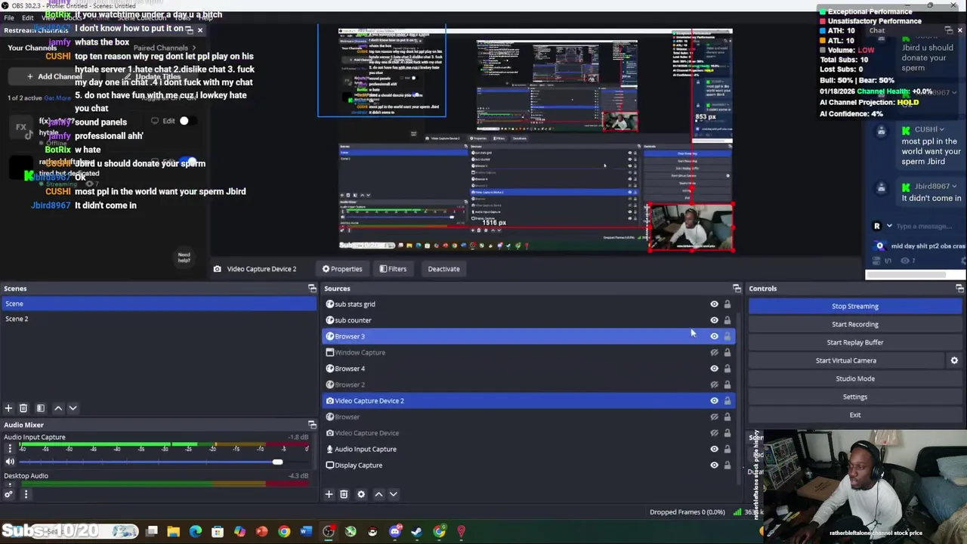Open Audio Mixer overflow menu
Screen dimensions: 967x544
tap(26, 495)
